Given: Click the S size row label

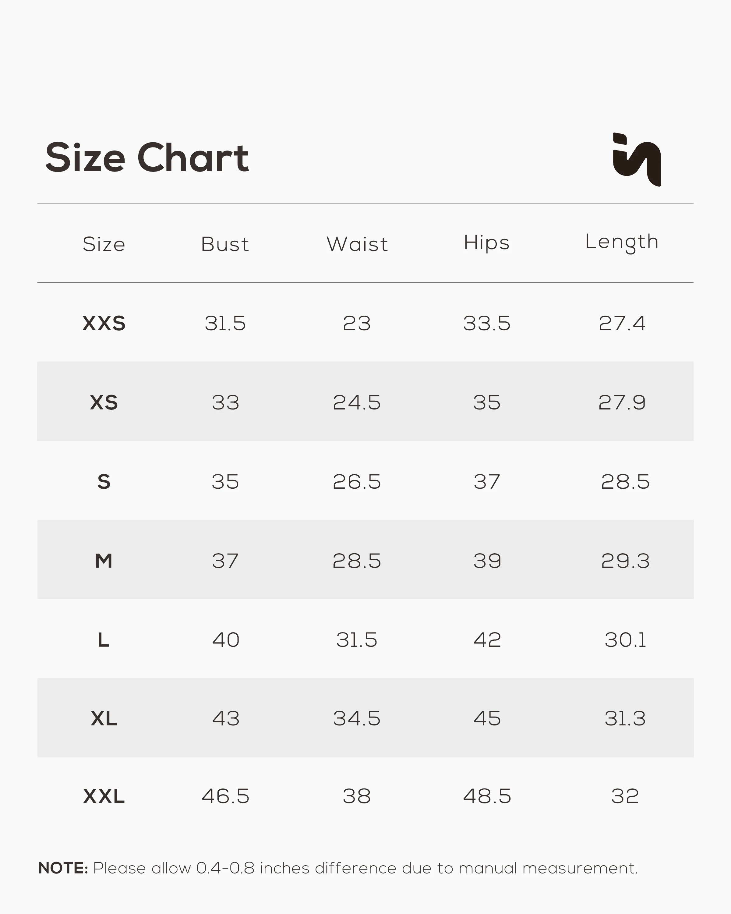Looking at the screenshot, I should coord(104,482).
